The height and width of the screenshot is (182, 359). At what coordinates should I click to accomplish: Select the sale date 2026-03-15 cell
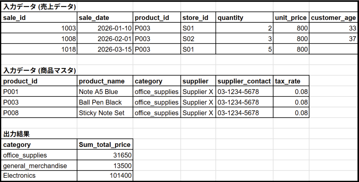click(105, 49)
